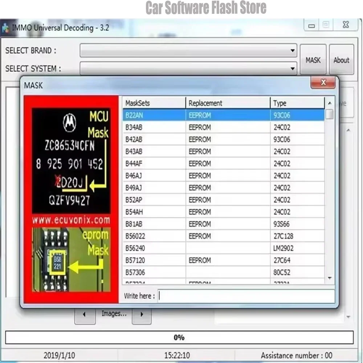Open the About dialog button
This screenshot has width=363, height=363.
click(342, 60)
